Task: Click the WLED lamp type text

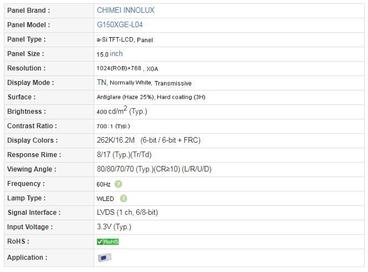Action: (x=105, y=199)
